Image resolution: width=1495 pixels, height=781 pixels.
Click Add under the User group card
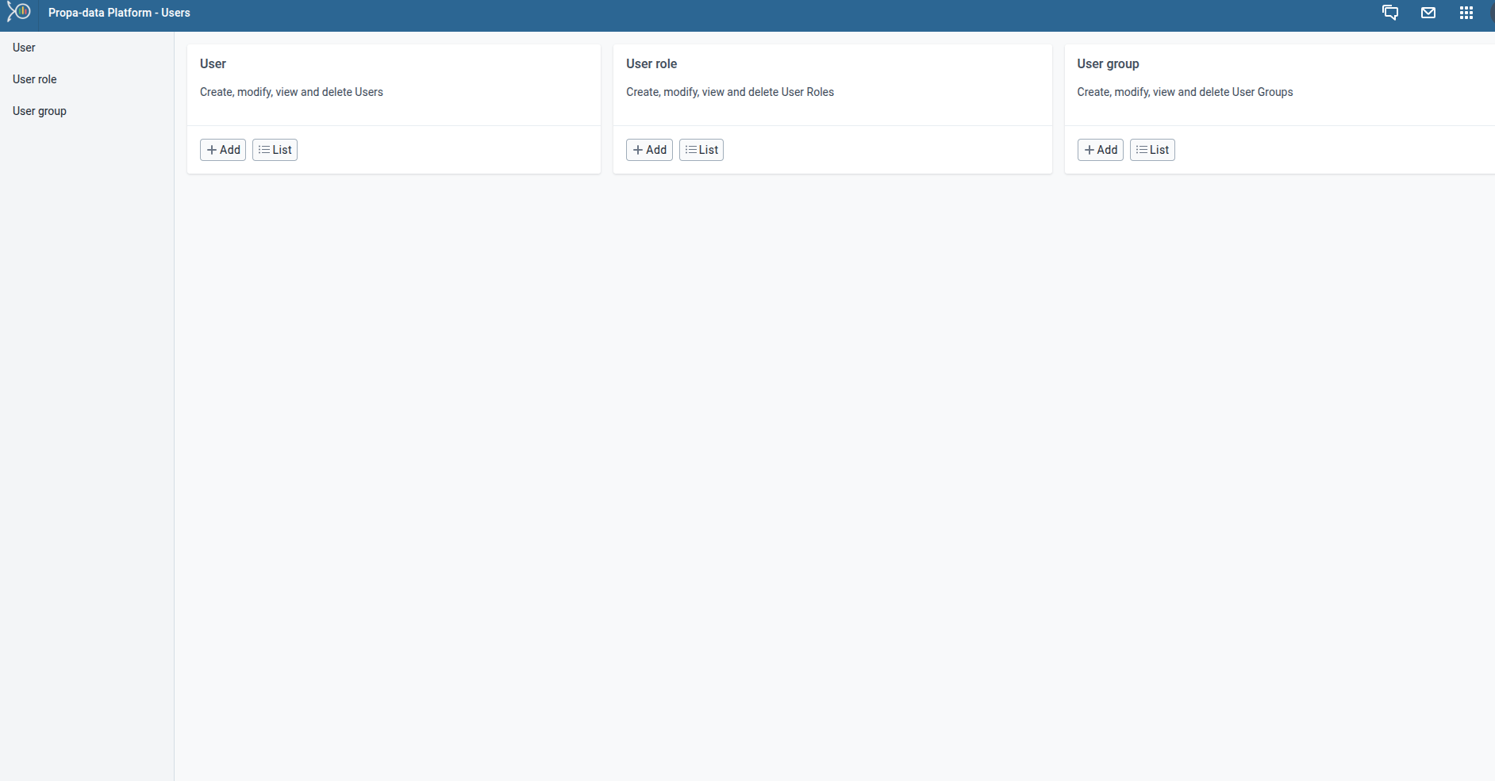tap(1100, 149)
